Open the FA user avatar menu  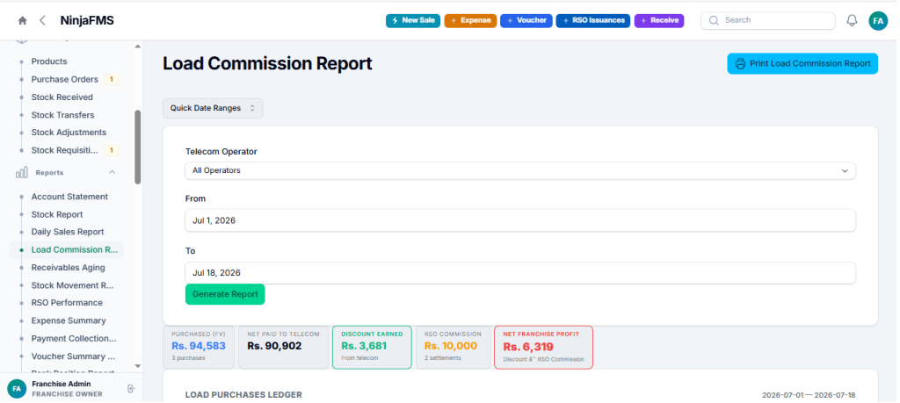(878, 21)
